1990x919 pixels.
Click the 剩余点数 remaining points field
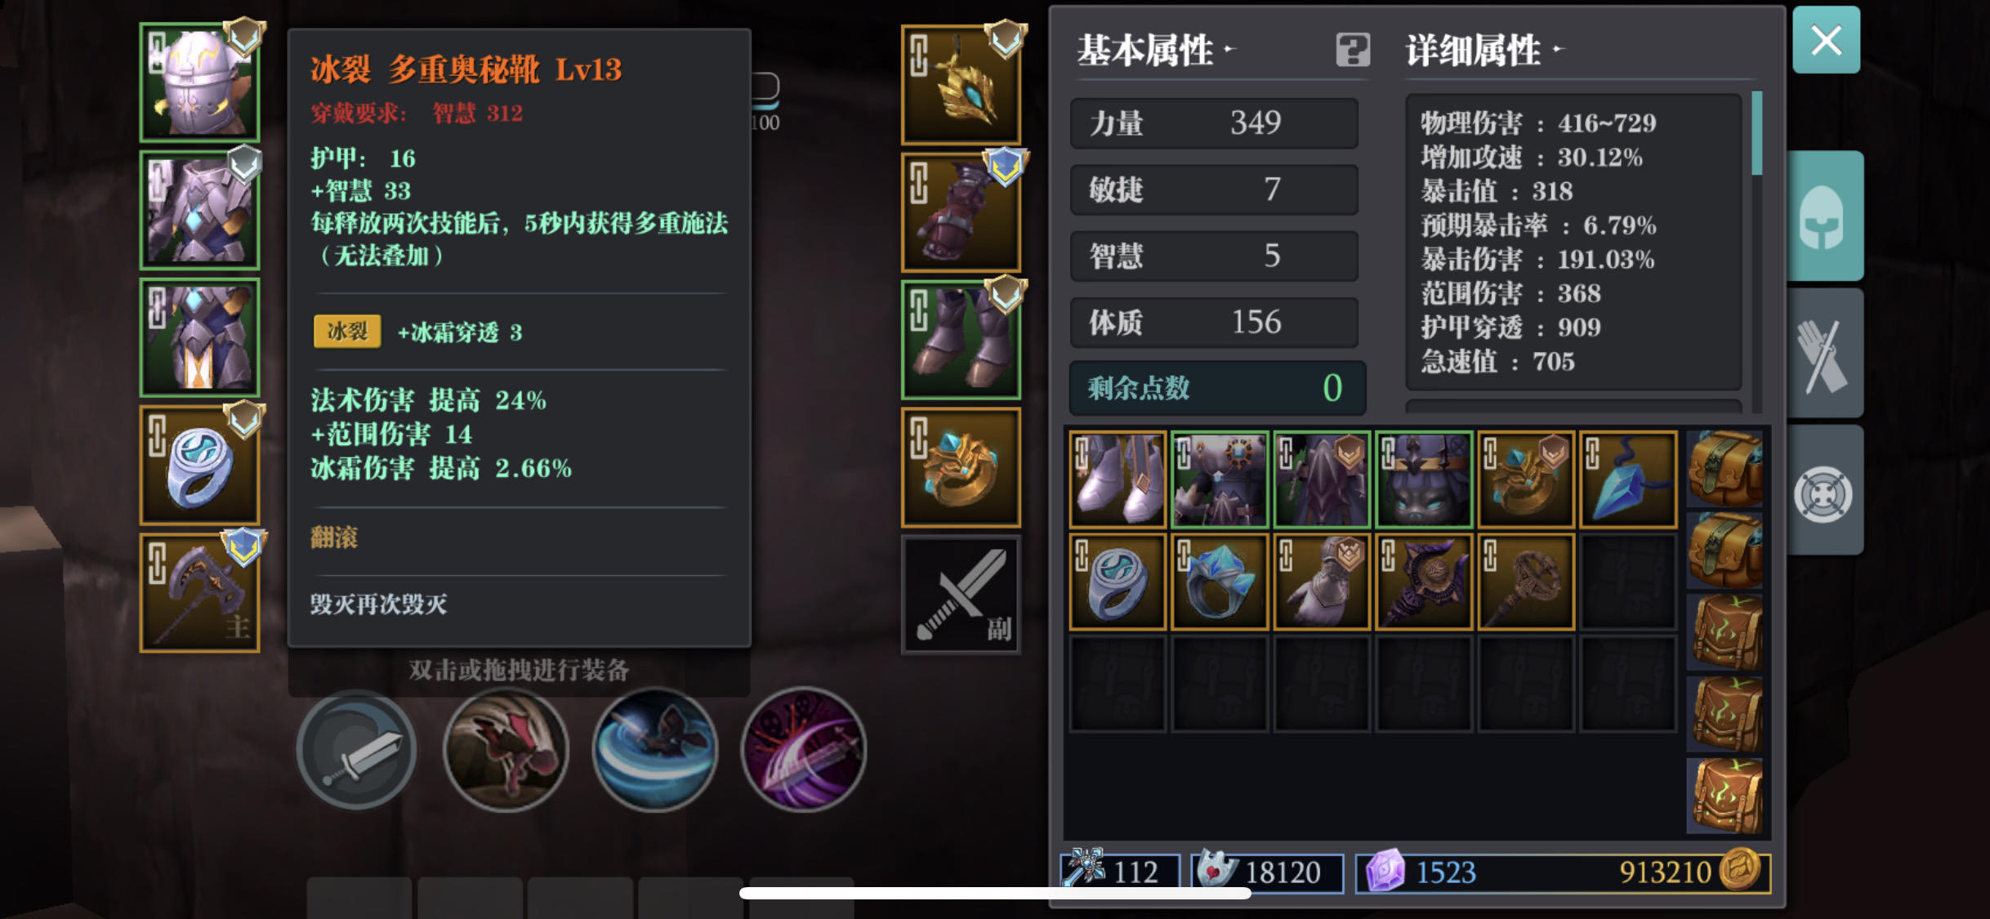click(x=1217, y=387)
